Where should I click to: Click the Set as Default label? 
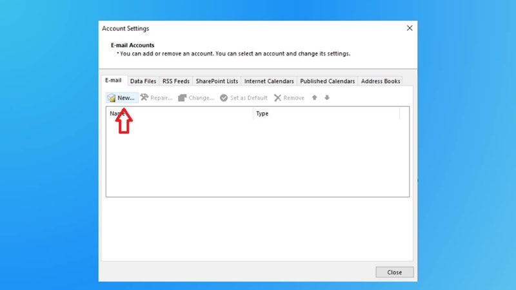coord(249,98)
